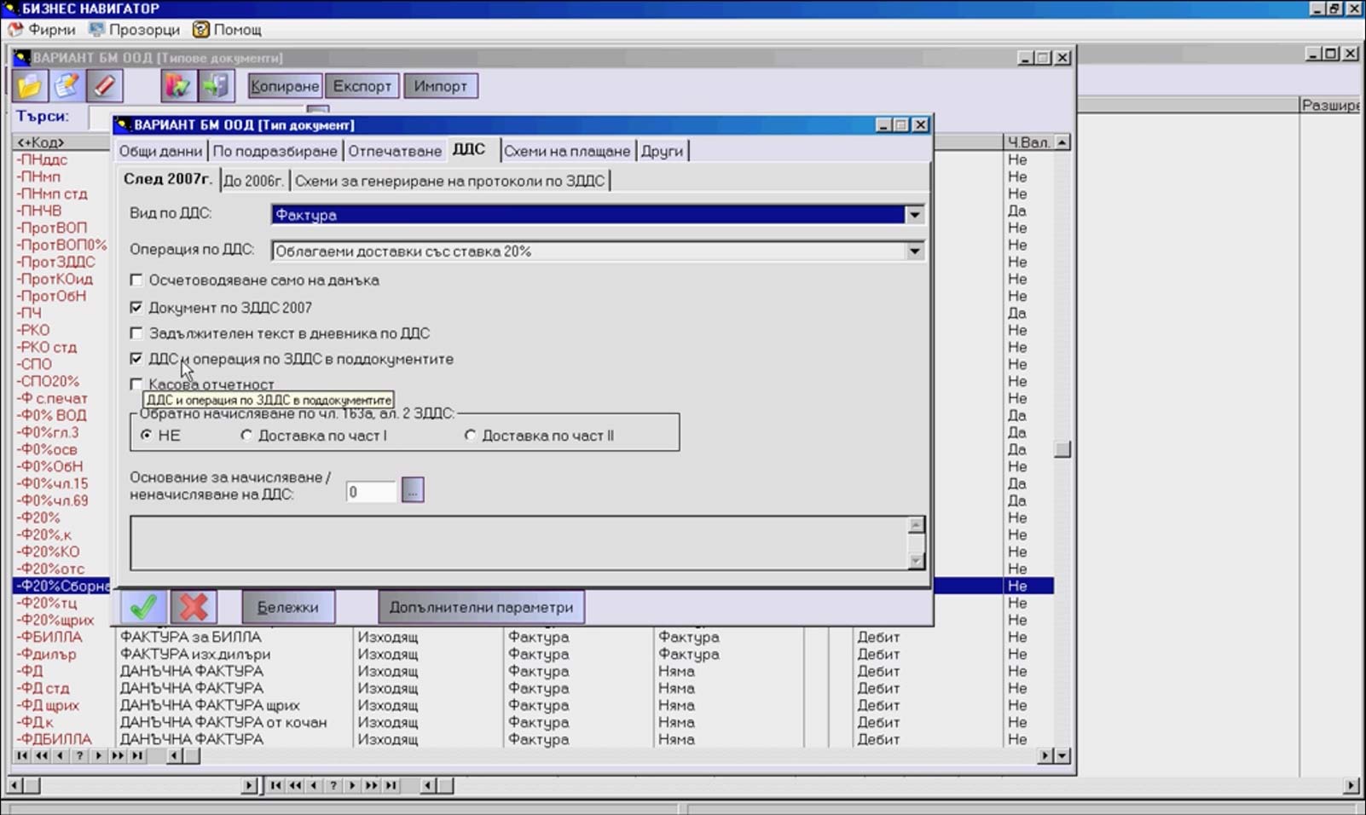1366x815 pixels.
Task: Select Доставка по част II radio
Action: 470,436
